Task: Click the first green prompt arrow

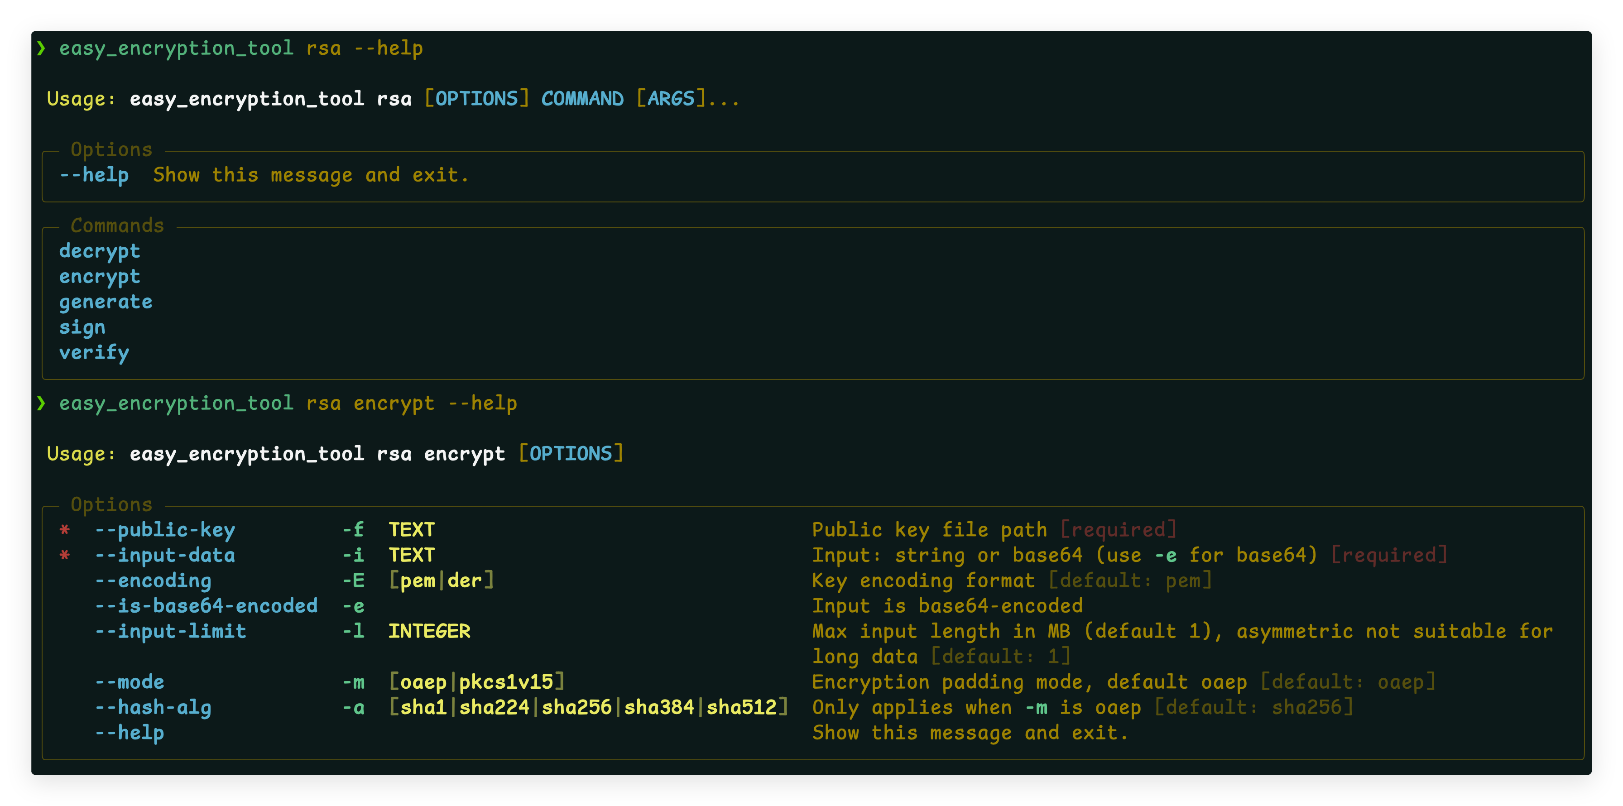Action: click(x=41, y=48)
